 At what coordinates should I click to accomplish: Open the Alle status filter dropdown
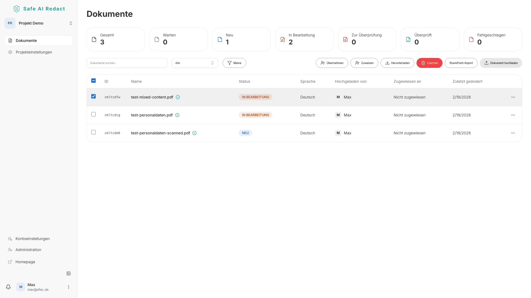point(195,63)
